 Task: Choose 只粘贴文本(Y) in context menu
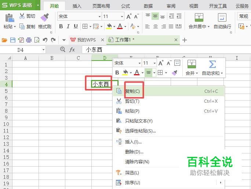(x=169, y=121)
